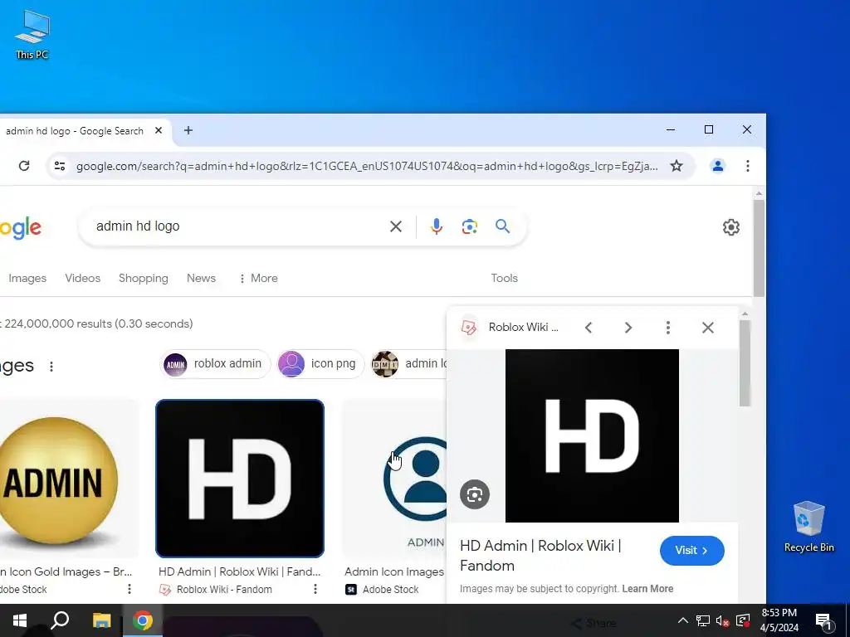The height and width of the screenshot is (637, 850).
Task: Open File Explorer from the taskbar
Action: [x=101, y=620]
